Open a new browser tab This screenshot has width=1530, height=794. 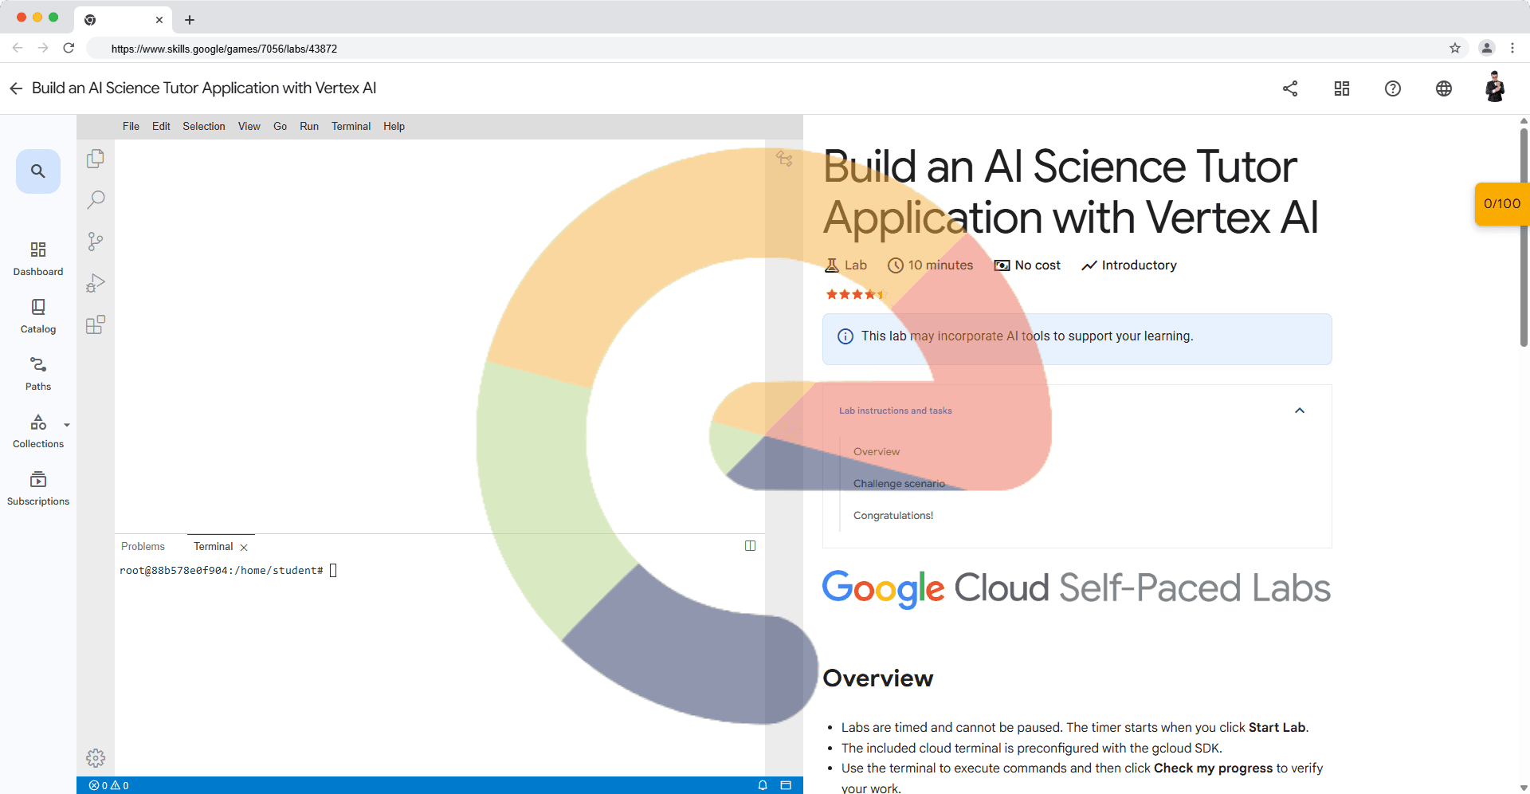coord(190,20)
